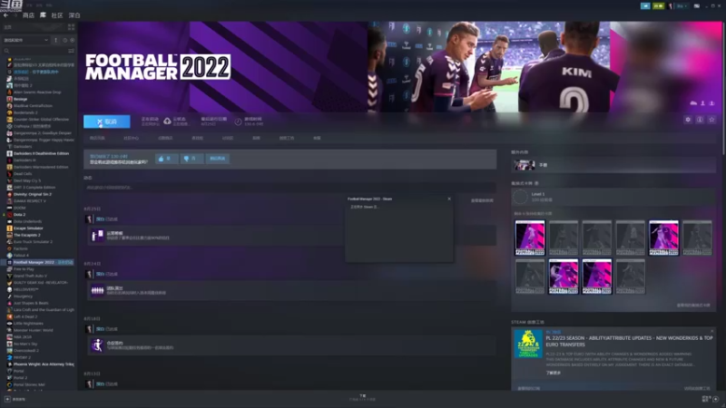Click the 22/23 workshop item thumbnail
This screenshot has height=408, width=726.
[528, 344]
